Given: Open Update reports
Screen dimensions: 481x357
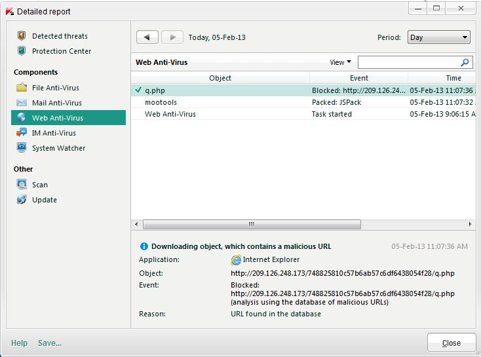Looking at the screenshot, I should (45, 200).
